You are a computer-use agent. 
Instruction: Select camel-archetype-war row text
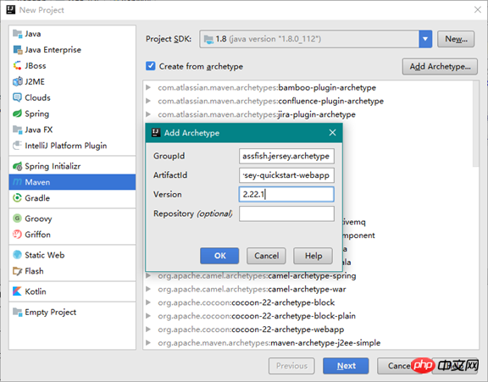252,289
